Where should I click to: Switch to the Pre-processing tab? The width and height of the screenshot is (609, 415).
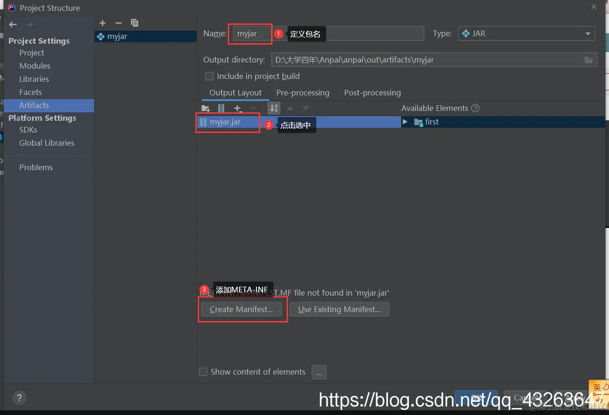[303, 93]
